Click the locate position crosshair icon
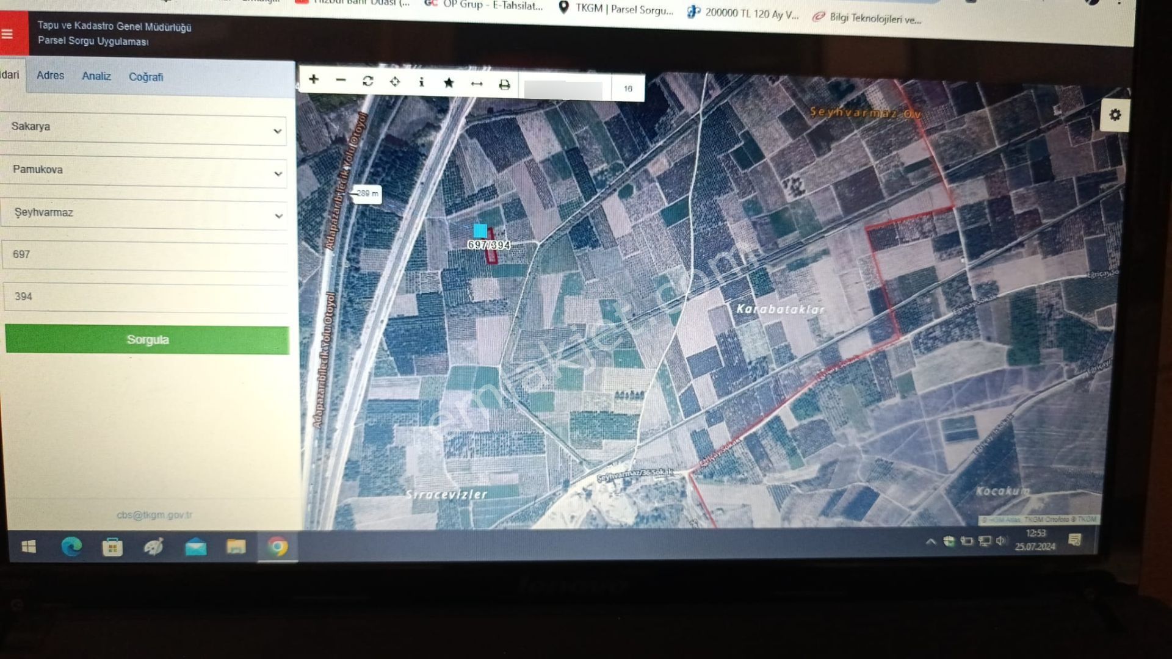 click(x=395, y=82)
